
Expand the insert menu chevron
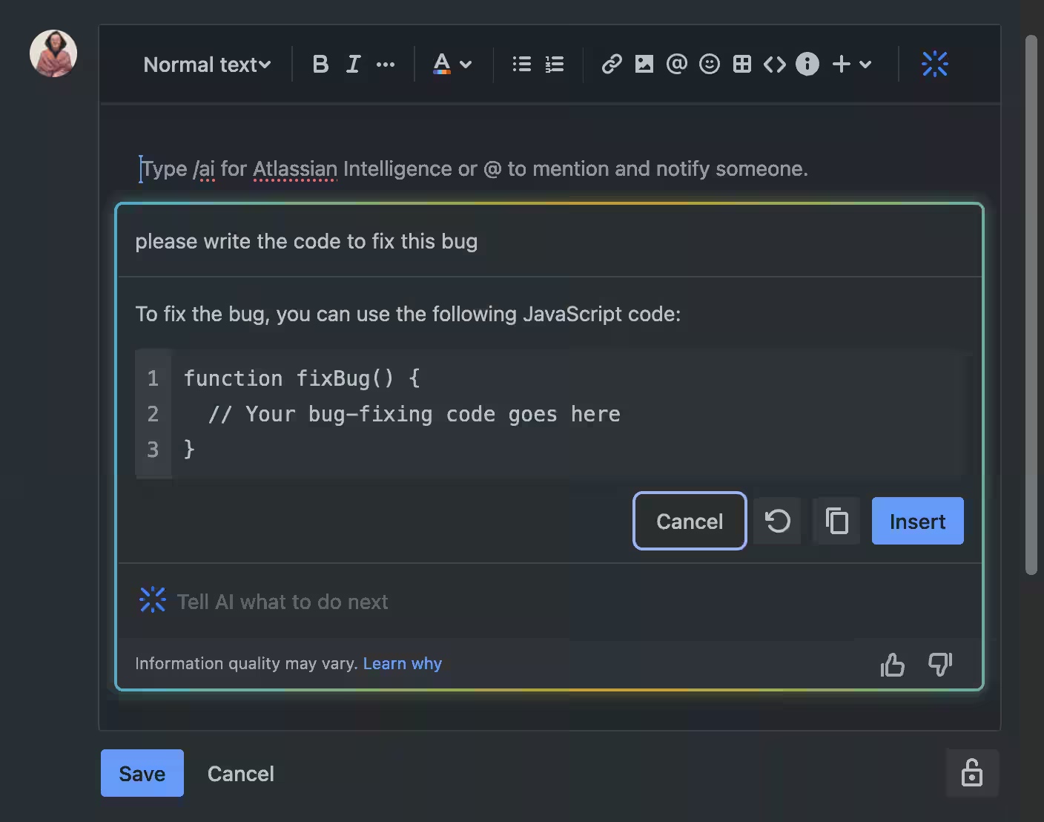point(865,65)
